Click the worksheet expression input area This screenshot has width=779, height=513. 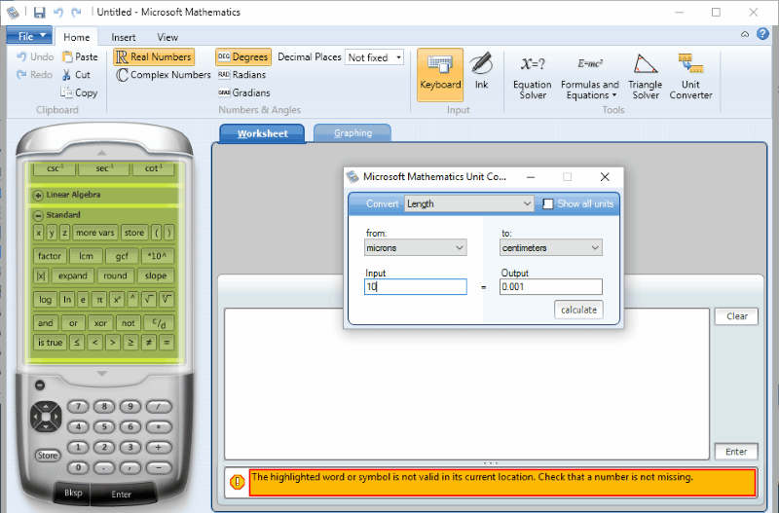click(466, 384)
